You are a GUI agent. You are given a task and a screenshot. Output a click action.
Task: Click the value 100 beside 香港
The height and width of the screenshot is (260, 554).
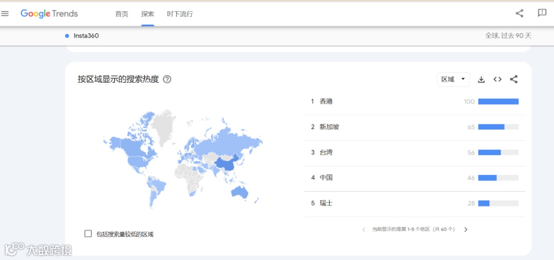tap(469, 102)
